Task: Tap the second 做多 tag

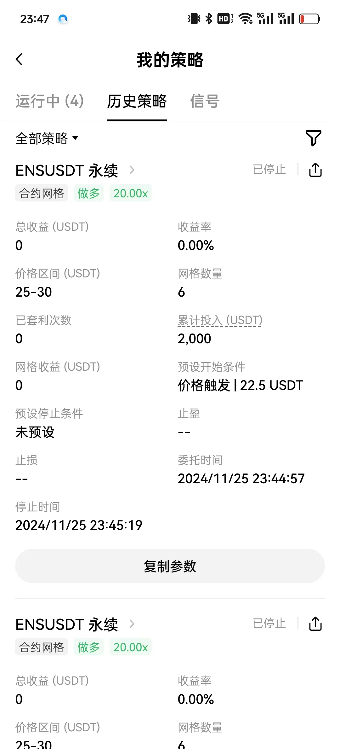Action: pyautogui.click(x=88, y=647)
